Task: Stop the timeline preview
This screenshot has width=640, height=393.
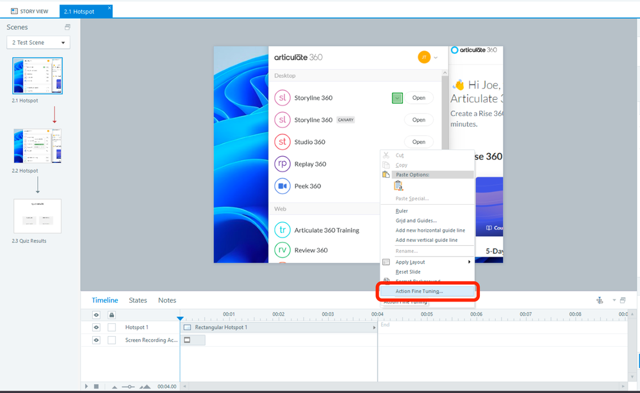Action: [x=96, y=387]
